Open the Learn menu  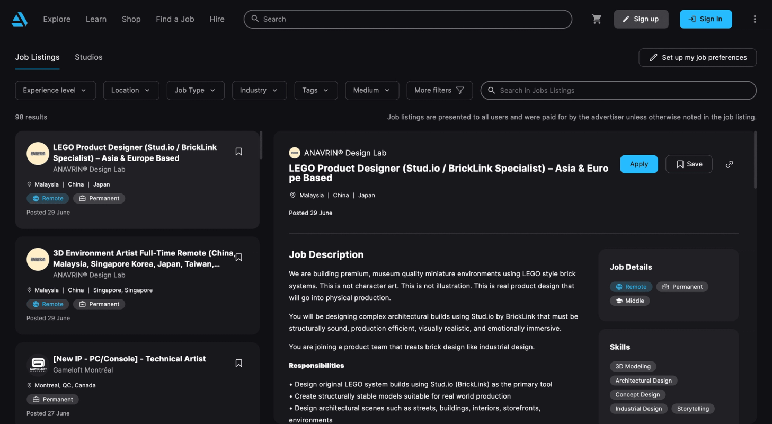point(96,19)
